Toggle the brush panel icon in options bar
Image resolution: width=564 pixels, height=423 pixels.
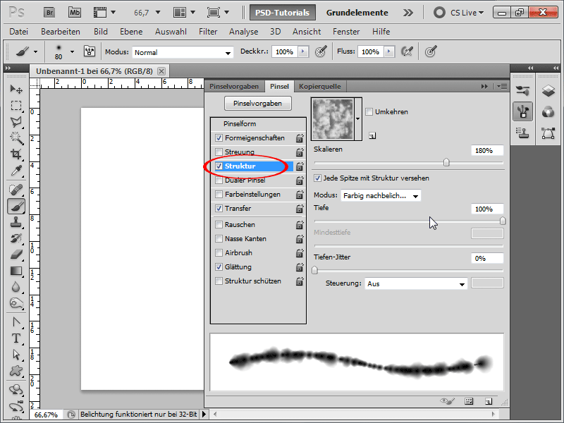coord(90,51)
